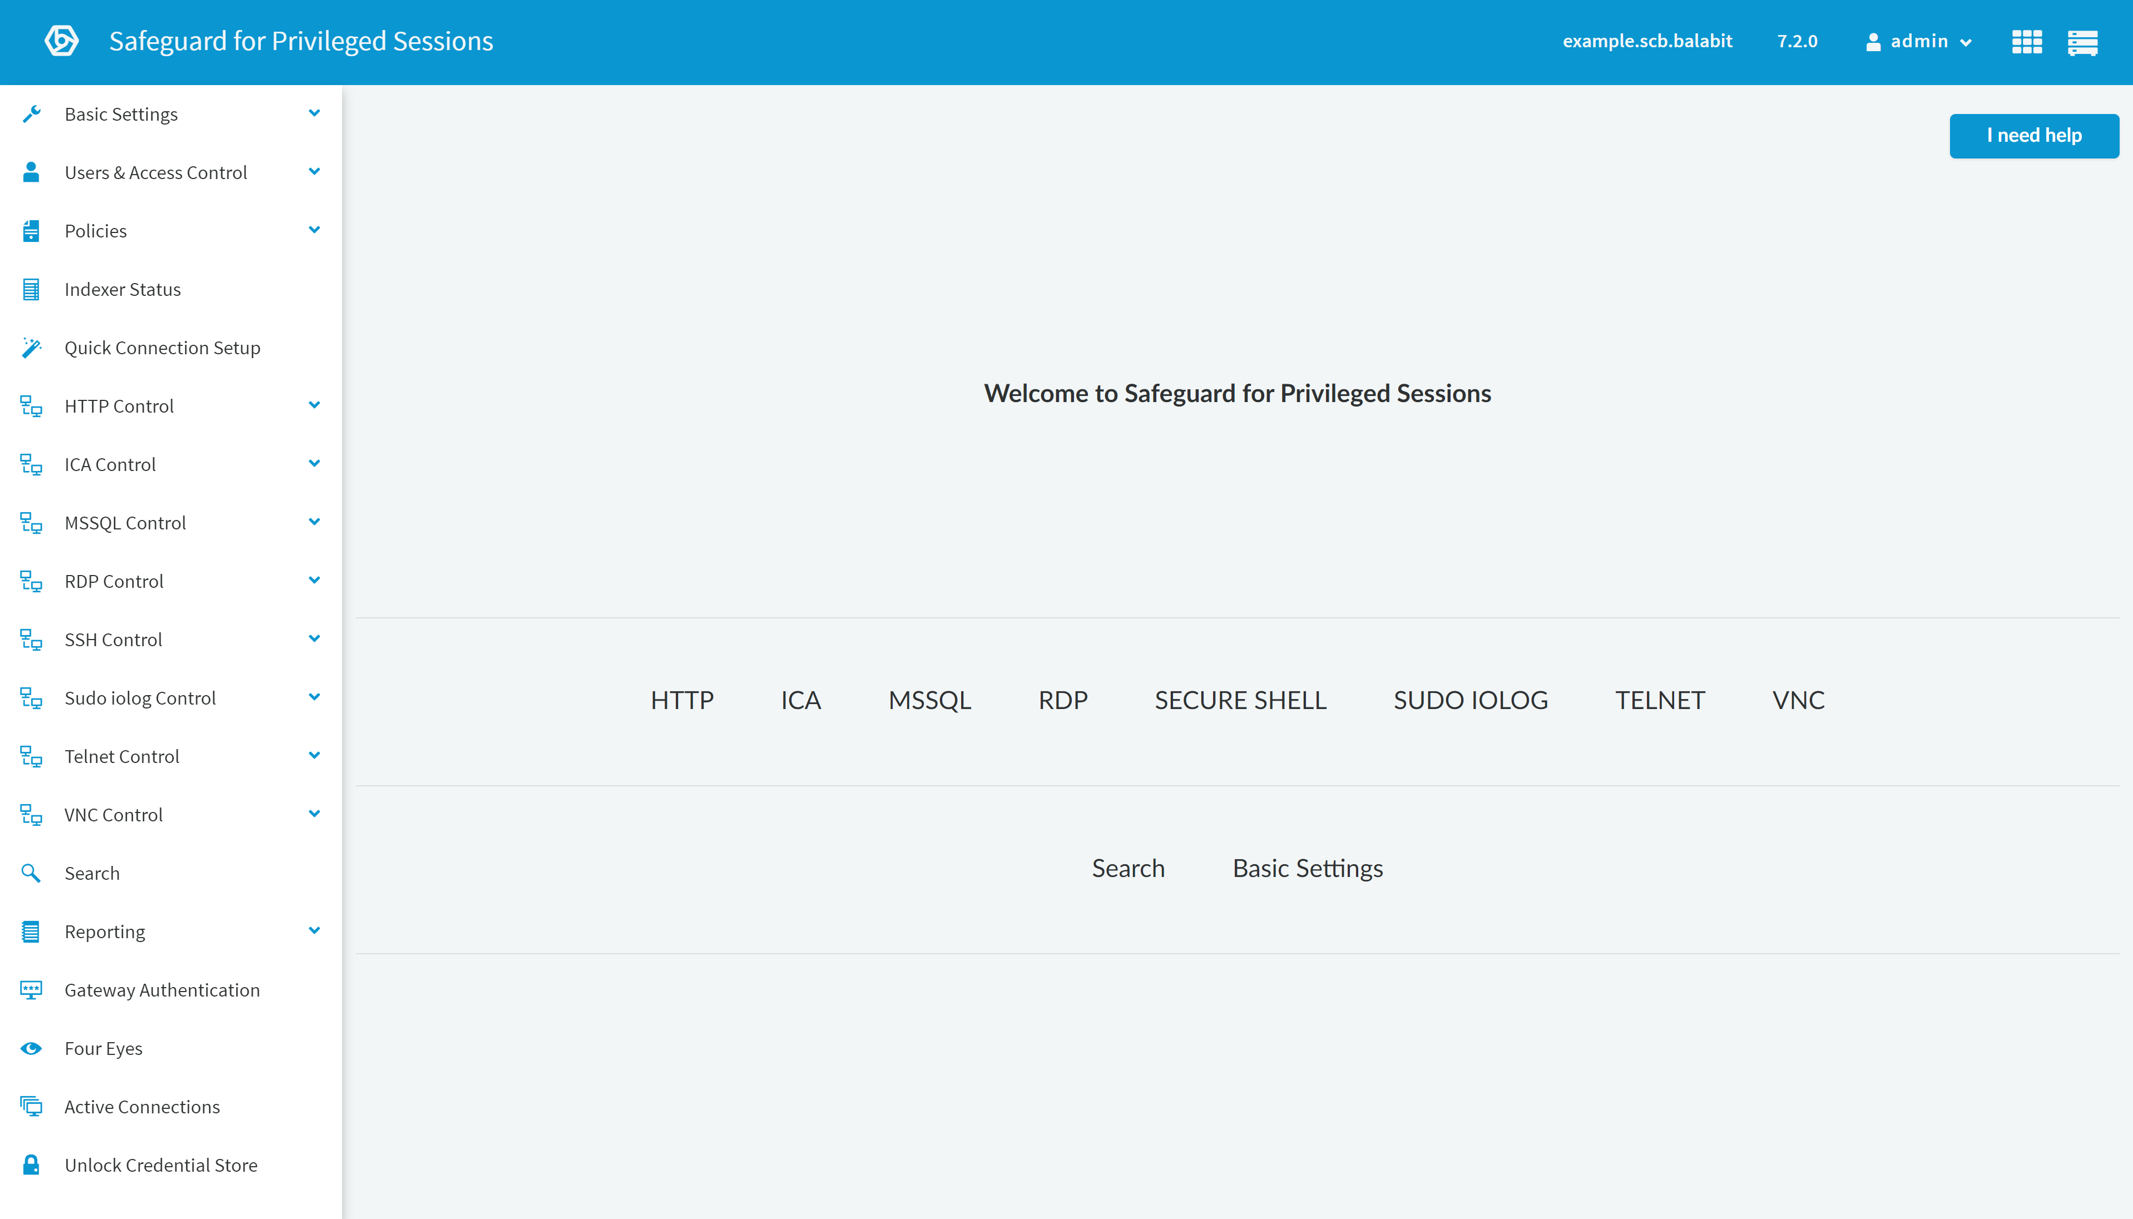The image size is (2133, 1219).
Task: Click the SSH Control label in sidebar
Action: [113, 640]
